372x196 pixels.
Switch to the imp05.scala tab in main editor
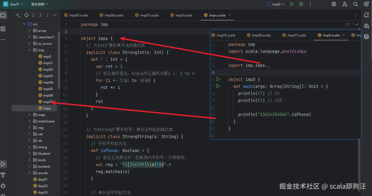coord(76,15)
